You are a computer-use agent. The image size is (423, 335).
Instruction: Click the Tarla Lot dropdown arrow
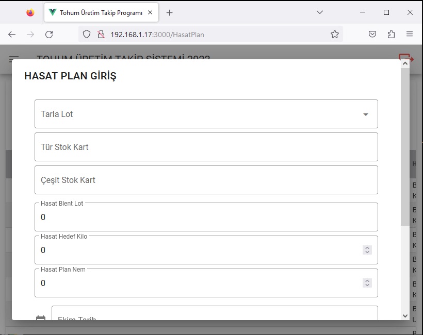[366, 114]
